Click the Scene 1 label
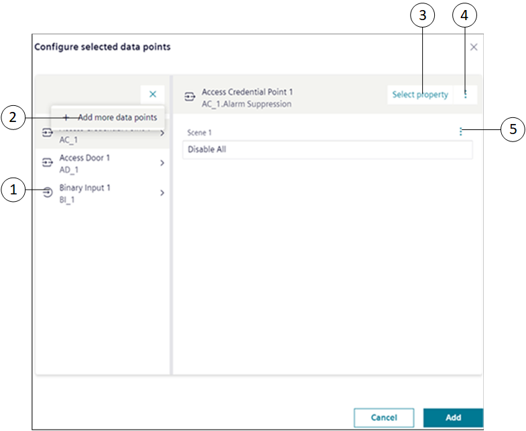Image resolution: width=526 pixels, height=431 pixels. pyautogui.click(x=200, y=133)
